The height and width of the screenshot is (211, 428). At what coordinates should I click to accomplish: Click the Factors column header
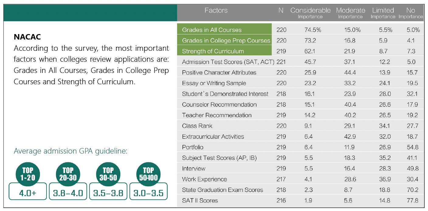(216, 11)
